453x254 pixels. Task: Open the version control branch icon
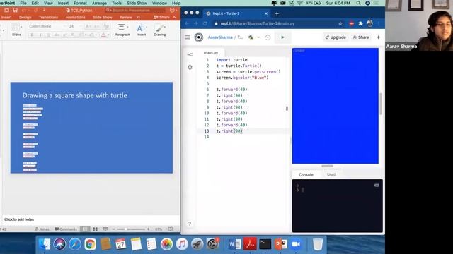[190, 55]
